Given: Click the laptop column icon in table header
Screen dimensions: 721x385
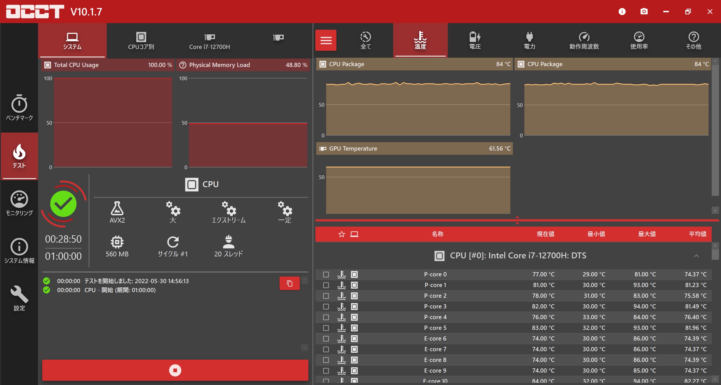Looking at the screenshot, I should tap(354, 234).
